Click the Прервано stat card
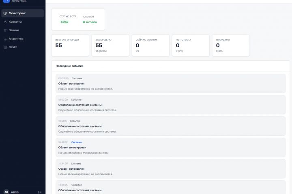Screen dimensions: 292x194 tap(230, 45)
